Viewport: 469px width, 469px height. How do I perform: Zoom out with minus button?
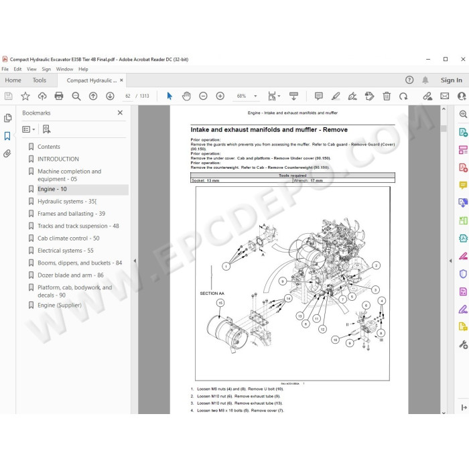pyautogui.click(x=203, y=96)
